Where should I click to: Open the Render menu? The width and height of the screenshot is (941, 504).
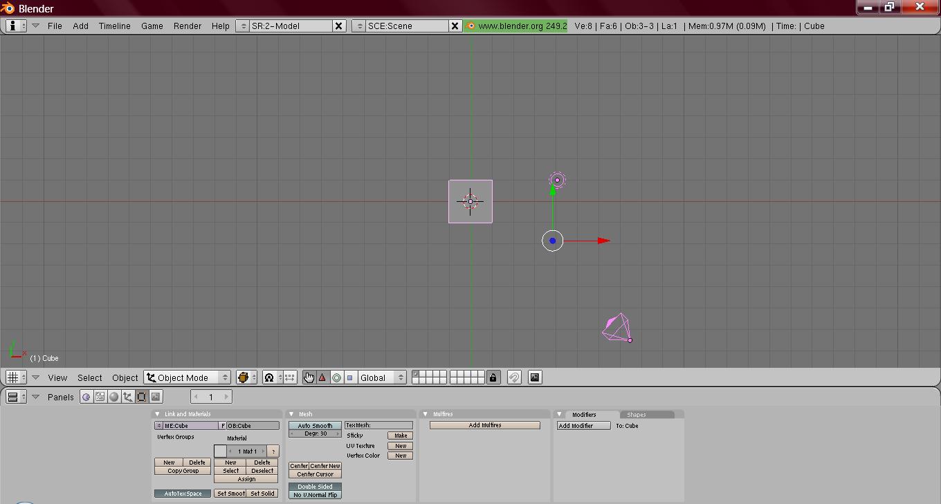coord(187,26)
